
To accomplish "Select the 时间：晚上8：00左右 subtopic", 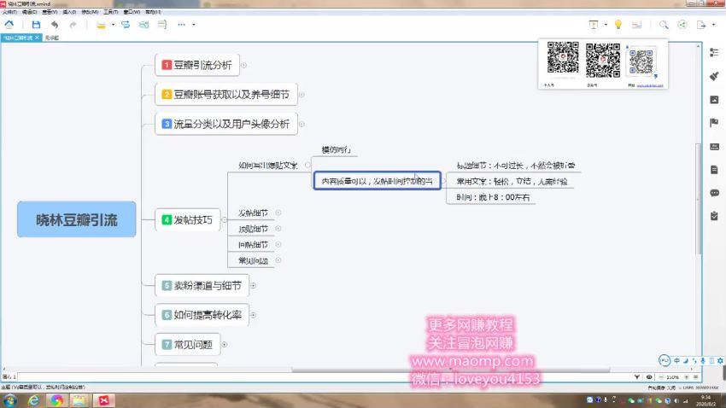I will (493, 197).
